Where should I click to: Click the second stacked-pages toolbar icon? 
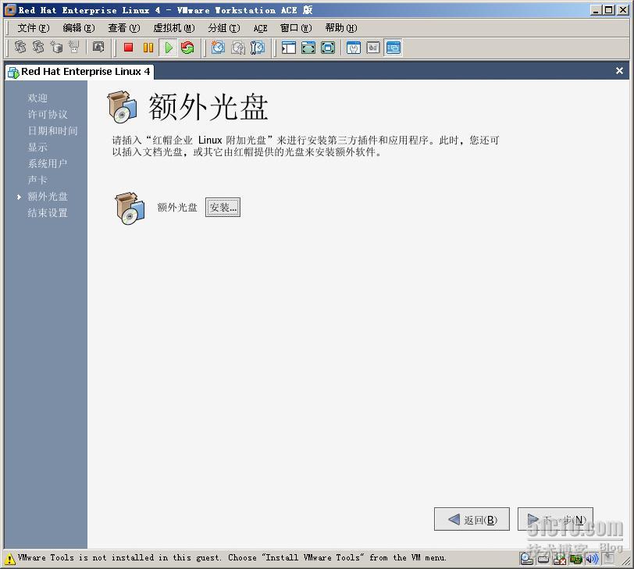38,48
